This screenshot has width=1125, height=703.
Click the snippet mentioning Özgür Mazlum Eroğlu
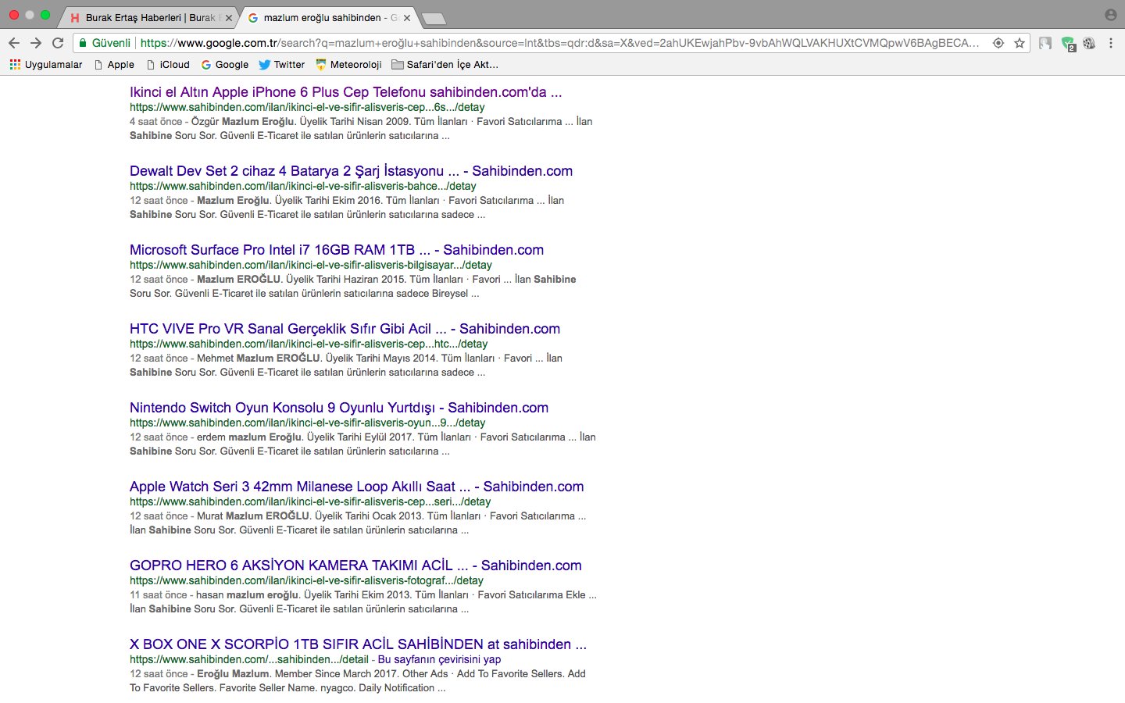pos(361,129)
